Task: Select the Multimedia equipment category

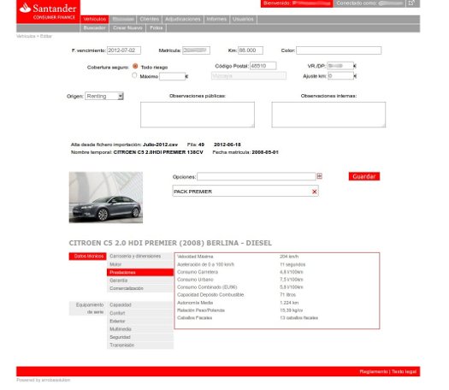Action: [140, 329]
